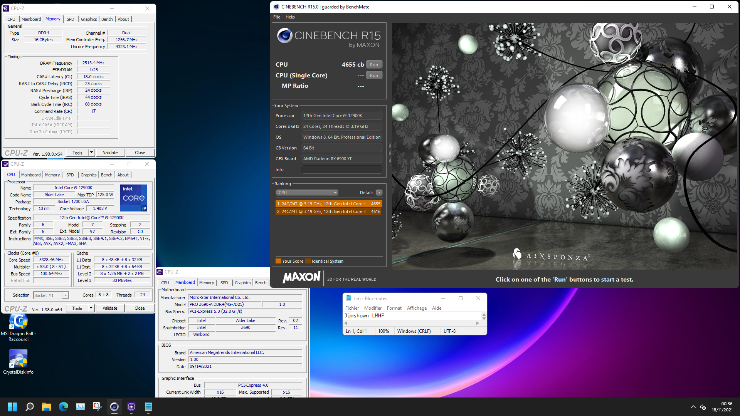740x416 pixels.
Task: Open Tools dropdown arrow in Memory CPU-Z
Action: [91, 153]
